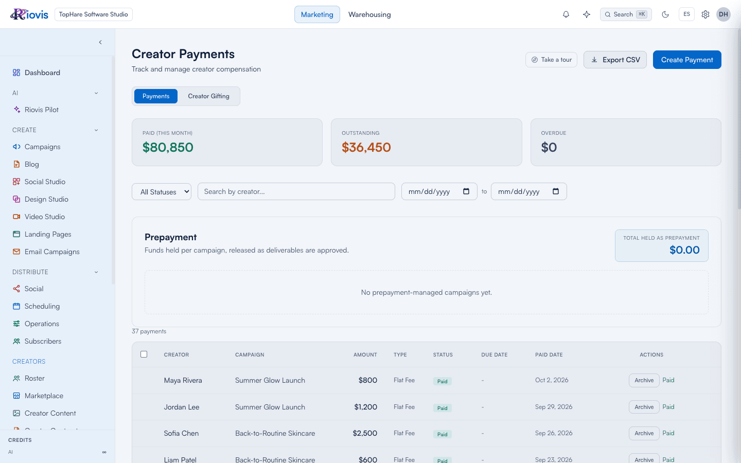Open Landing Pages in sidebar
The height and width of the screenshot is (463, 741).
point(56,234)
